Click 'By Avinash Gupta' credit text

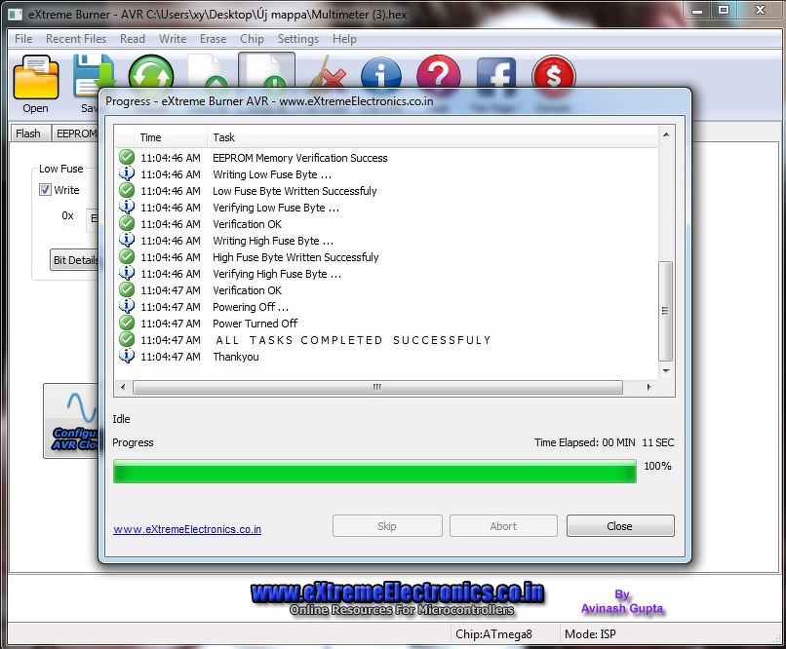point(622,601)
